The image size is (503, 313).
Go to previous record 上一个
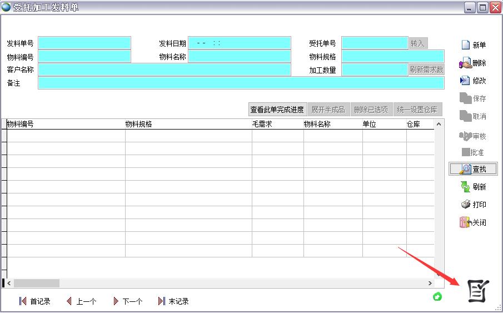coord(81,301)
